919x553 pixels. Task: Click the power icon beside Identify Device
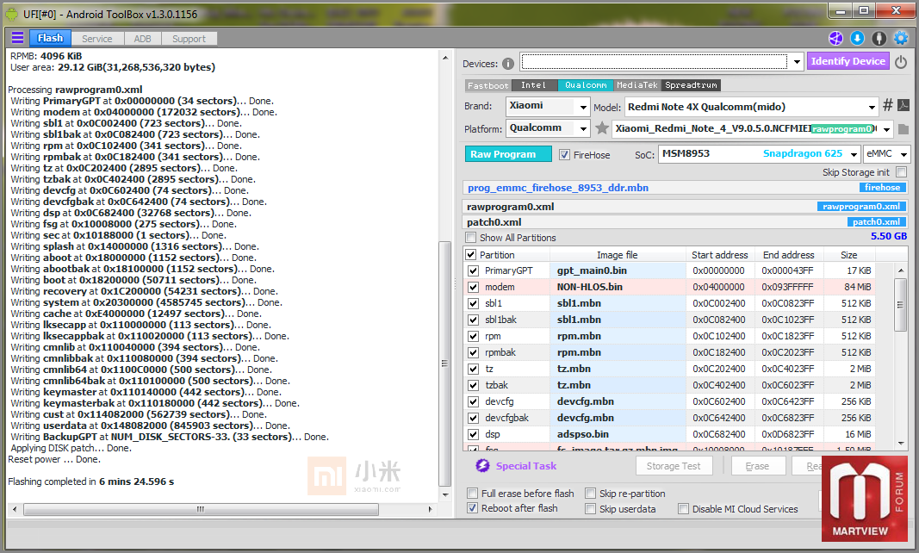(901, 61)
